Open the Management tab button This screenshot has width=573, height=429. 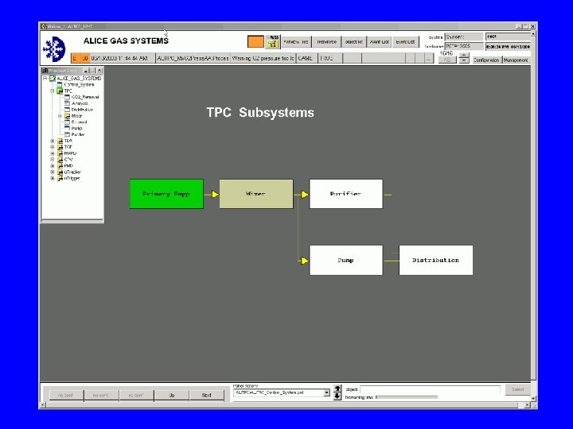click(x=516, y=60)
